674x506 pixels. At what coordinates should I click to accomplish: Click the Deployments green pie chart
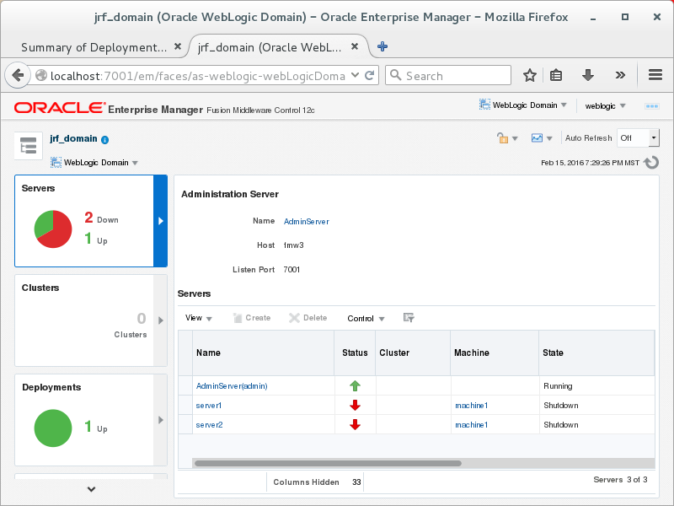pyautogui.click(x=53, y=428)
